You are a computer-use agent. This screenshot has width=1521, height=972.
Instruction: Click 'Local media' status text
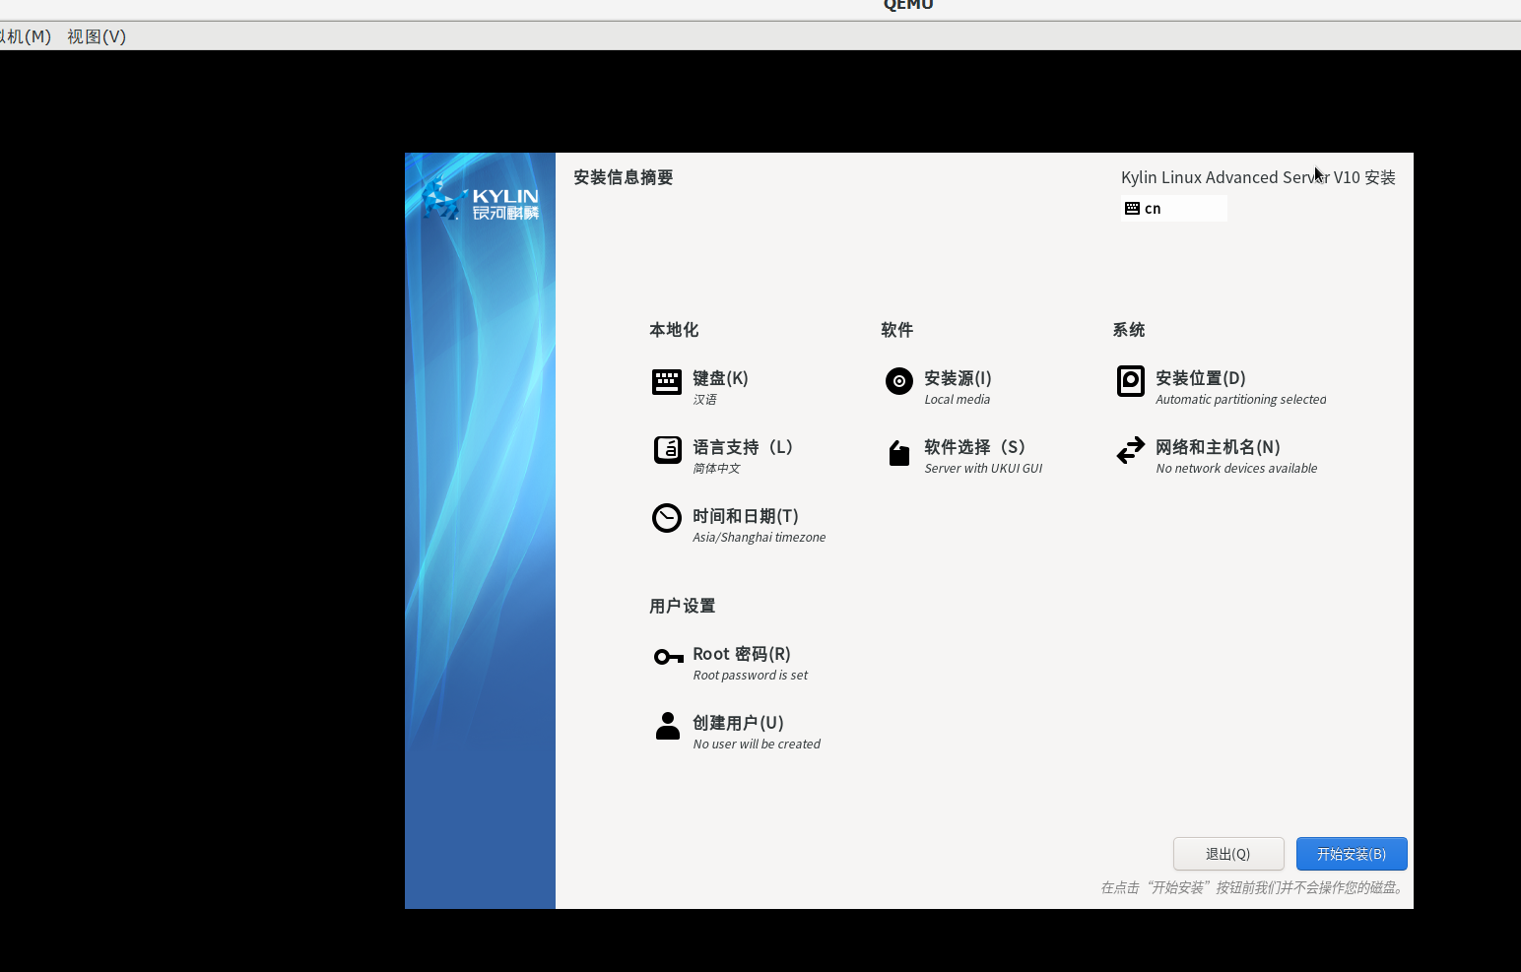click(958, 400)
